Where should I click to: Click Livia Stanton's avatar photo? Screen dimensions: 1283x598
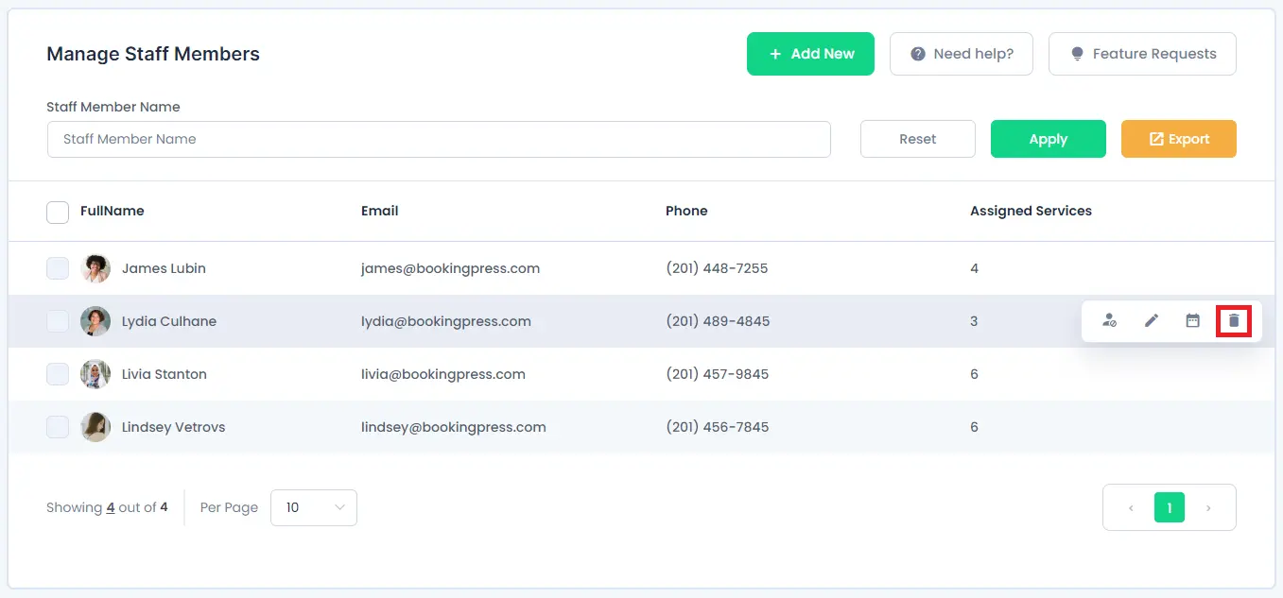coord(95,374)
